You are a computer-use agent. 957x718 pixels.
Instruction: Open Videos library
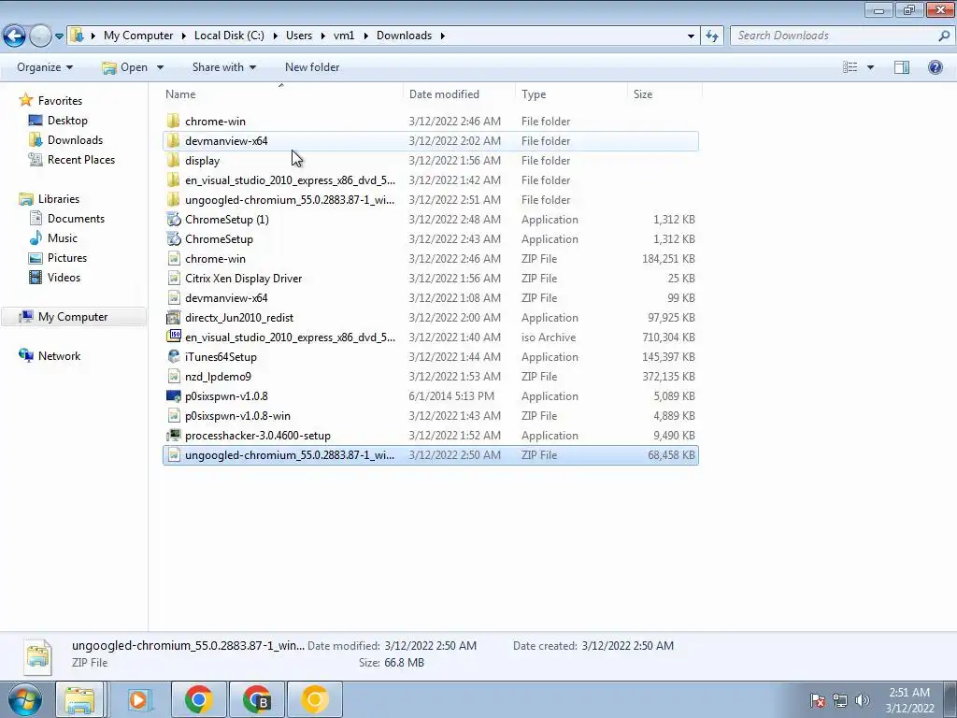click(64, 277)
